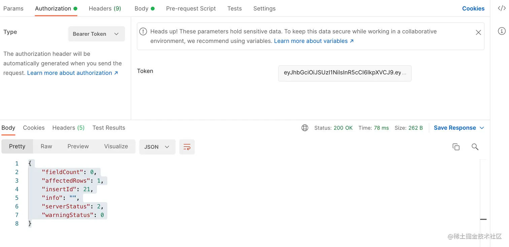Open Save Response dropdown arrow
Screen dimensions: 509x247
[482, 128]
